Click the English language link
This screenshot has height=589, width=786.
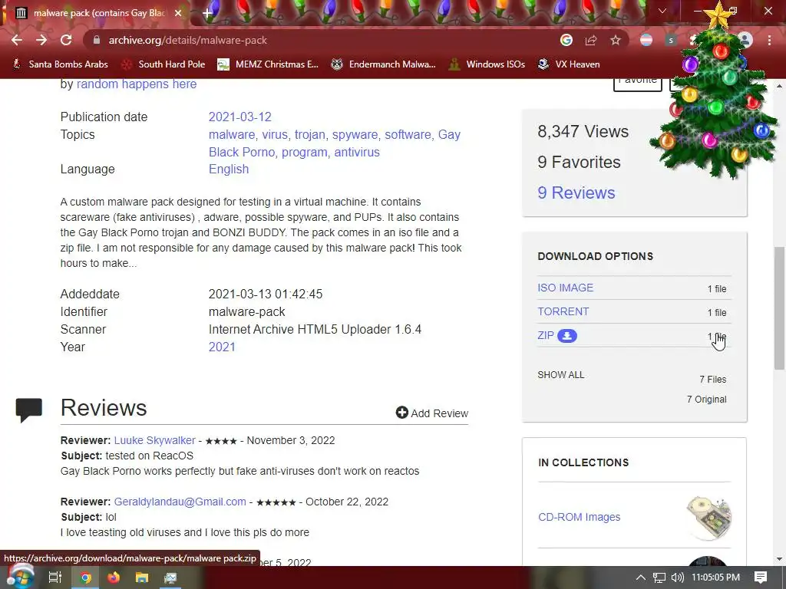coord(229,169)
